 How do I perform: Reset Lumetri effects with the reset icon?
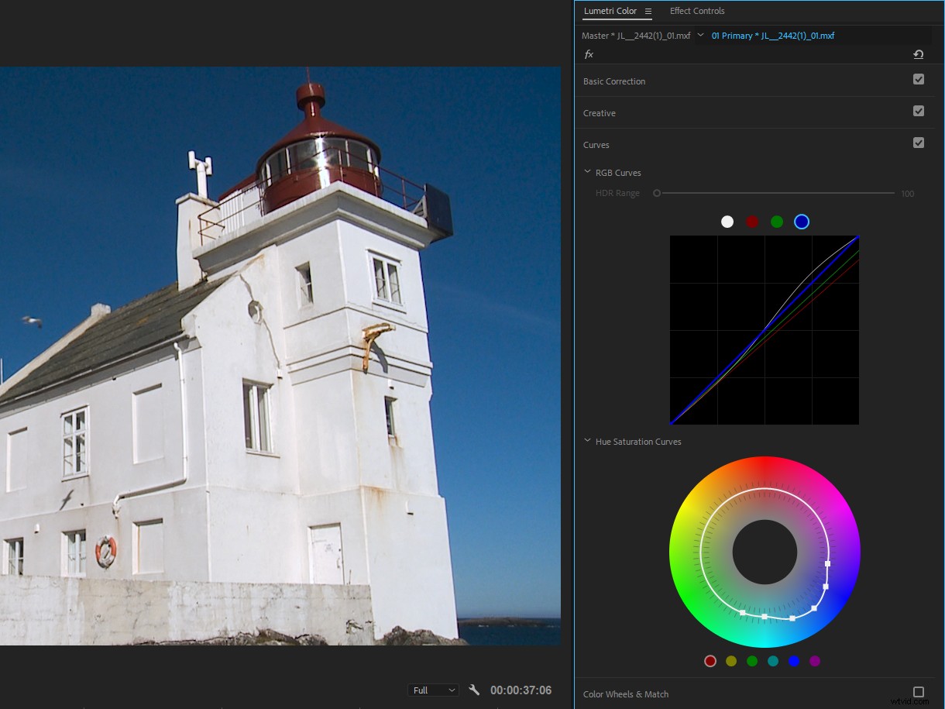[919, 54]
